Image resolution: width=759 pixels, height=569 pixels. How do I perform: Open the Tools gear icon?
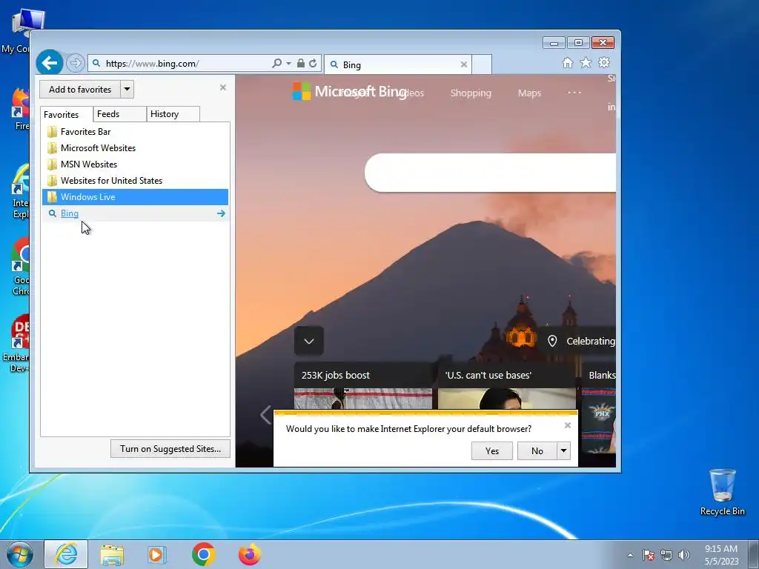603,62
